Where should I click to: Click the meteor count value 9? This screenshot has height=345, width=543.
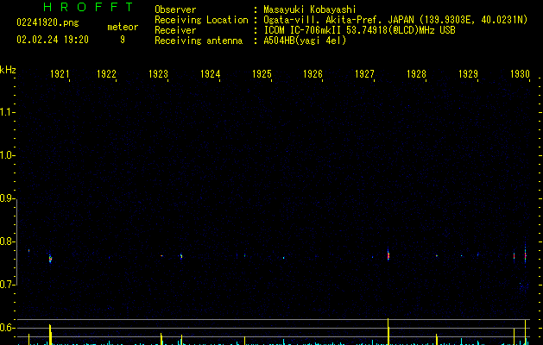[x=123, y=40]
